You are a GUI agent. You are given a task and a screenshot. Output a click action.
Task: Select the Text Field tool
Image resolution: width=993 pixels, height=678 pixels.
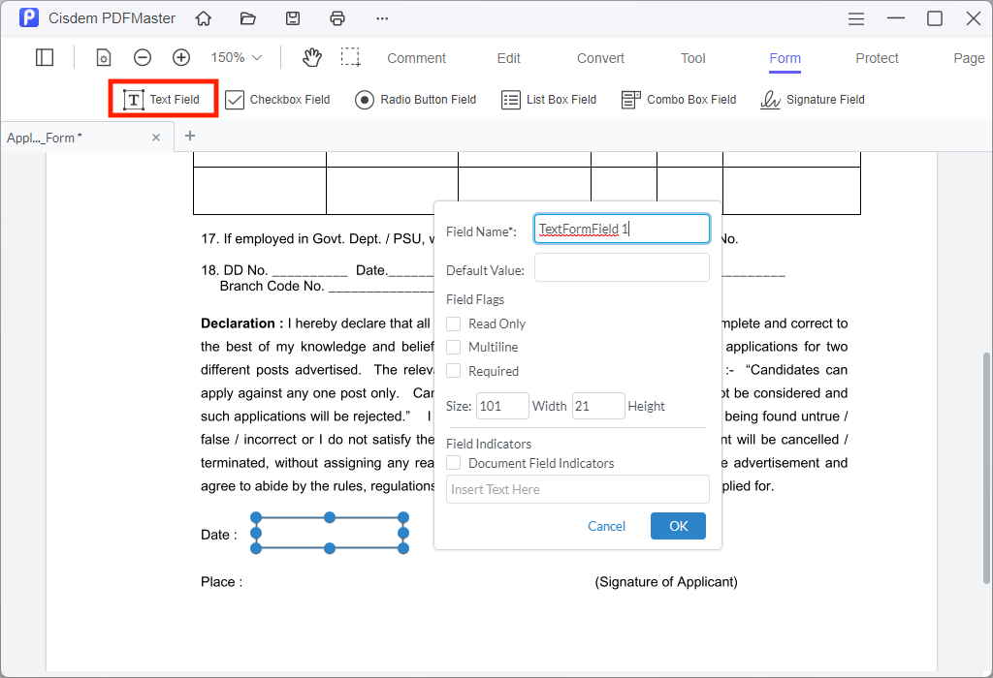(162, 99)
